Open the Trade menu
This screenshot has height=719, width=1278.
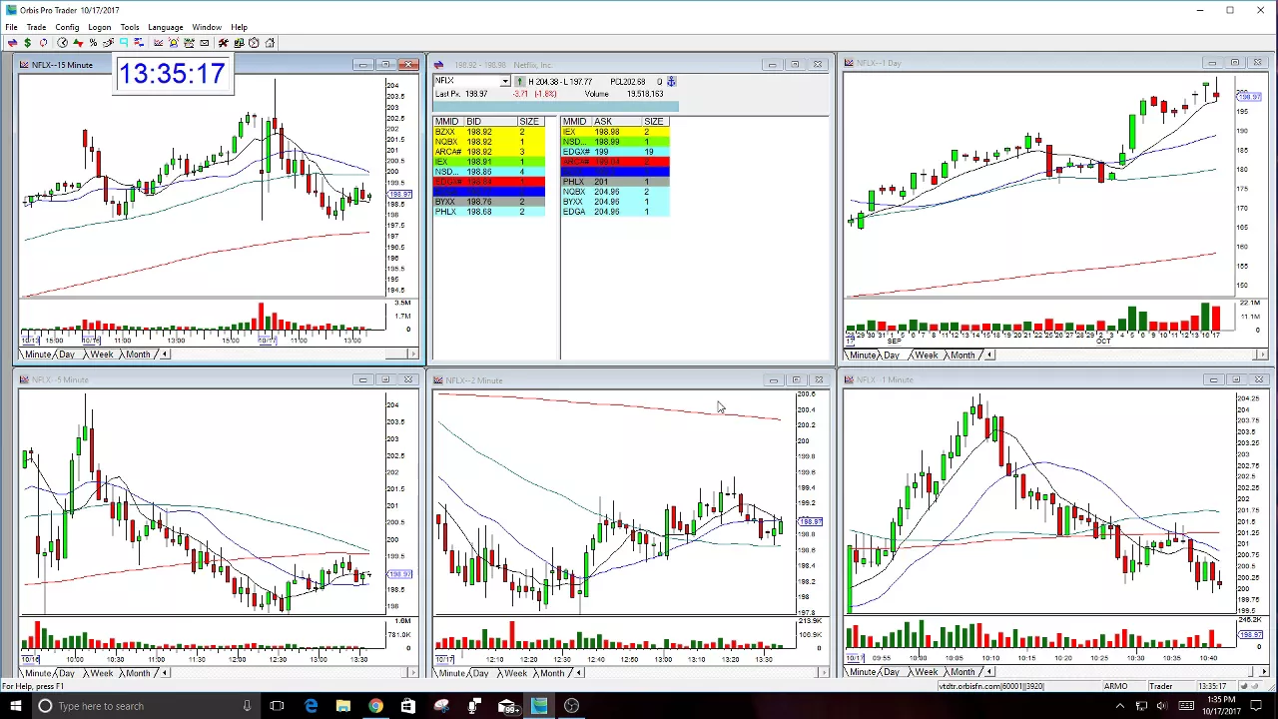[36, 27]
